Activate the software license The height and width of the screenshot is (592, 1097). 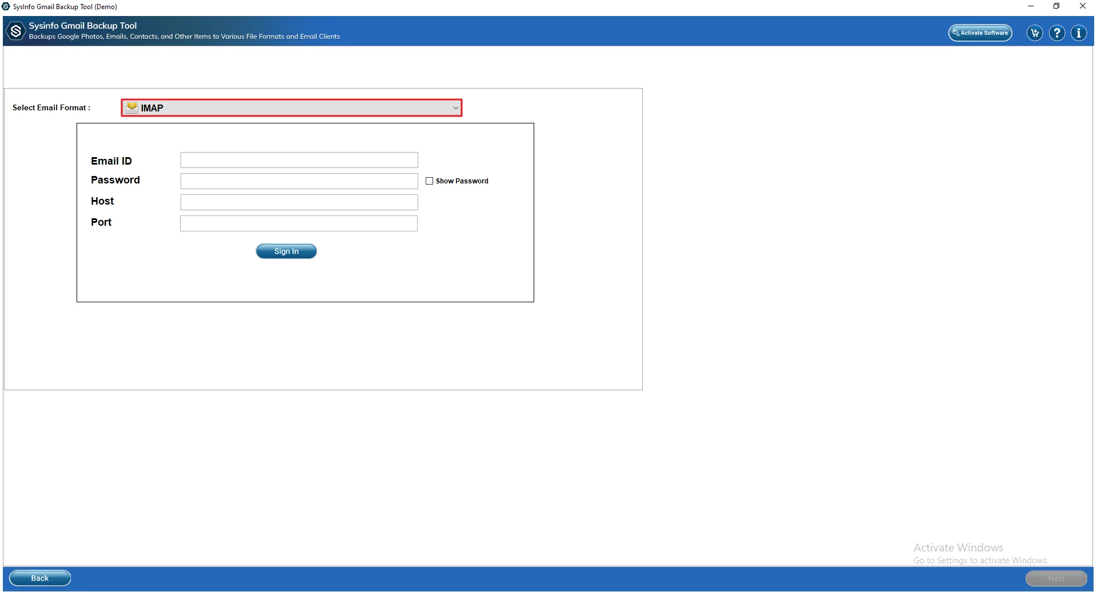980,33
